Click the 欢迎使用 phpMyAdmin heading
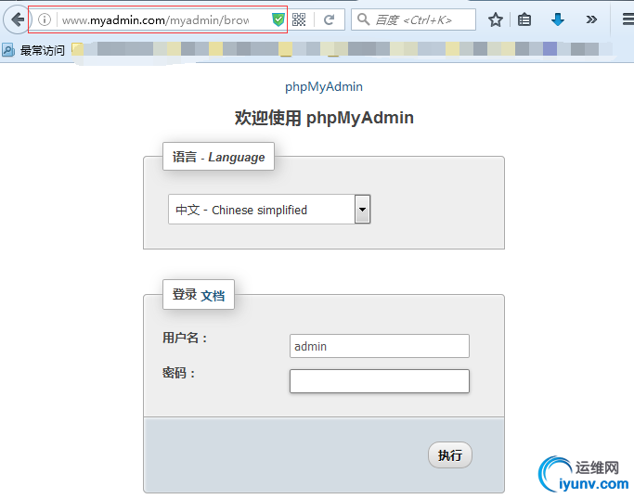The image size is (634, 499). (324, 118)
